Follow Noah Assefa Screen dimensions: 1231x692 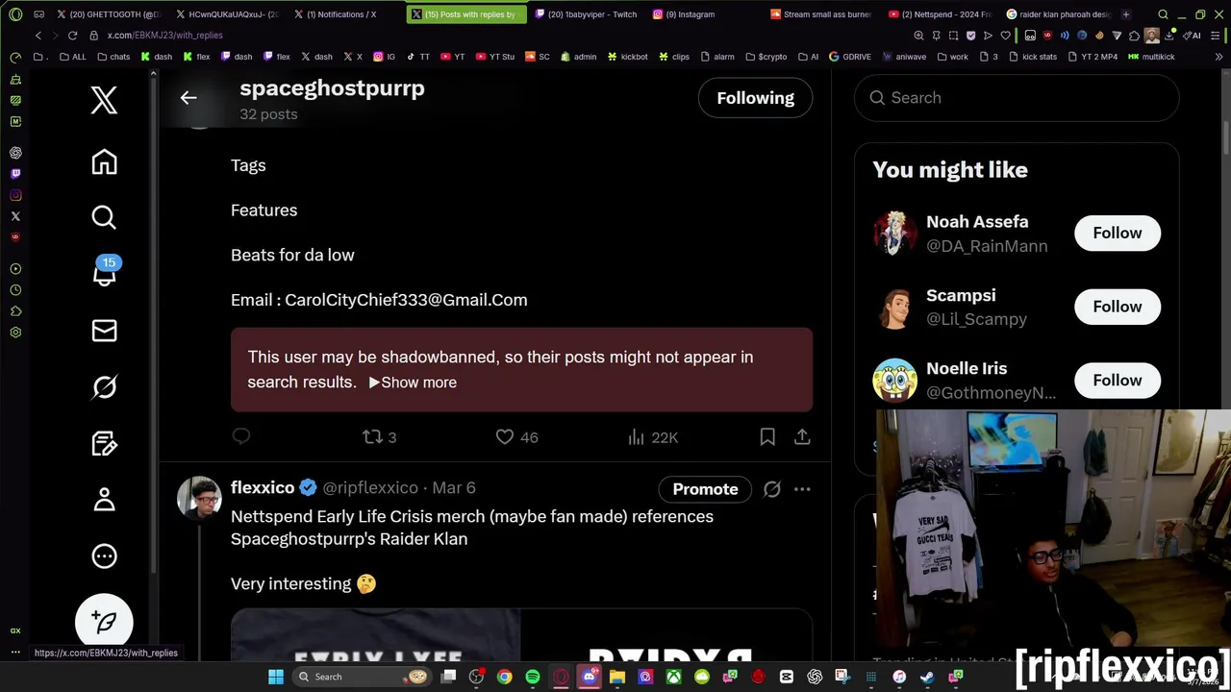(1118, 234)
